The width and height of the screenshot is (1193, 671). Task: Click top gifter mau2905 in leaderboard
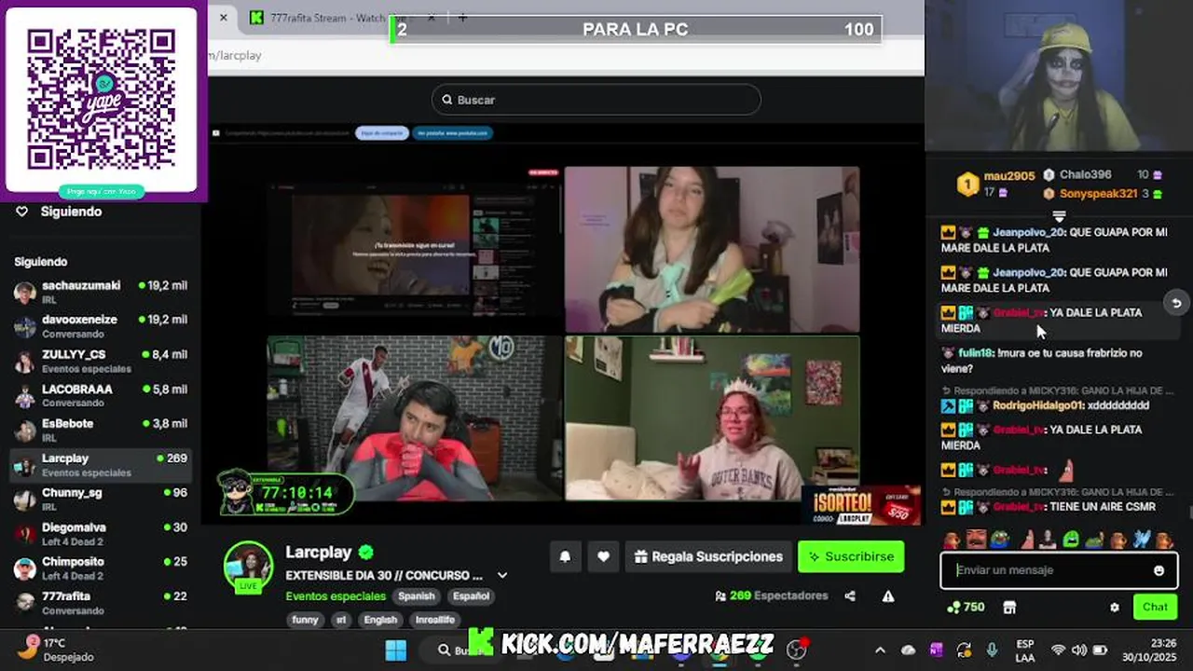pyautogui.click(x=1009, y=175)
